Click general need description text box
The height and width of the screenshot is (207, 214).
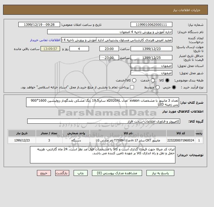pyautogui.click(x=103, y=102)
